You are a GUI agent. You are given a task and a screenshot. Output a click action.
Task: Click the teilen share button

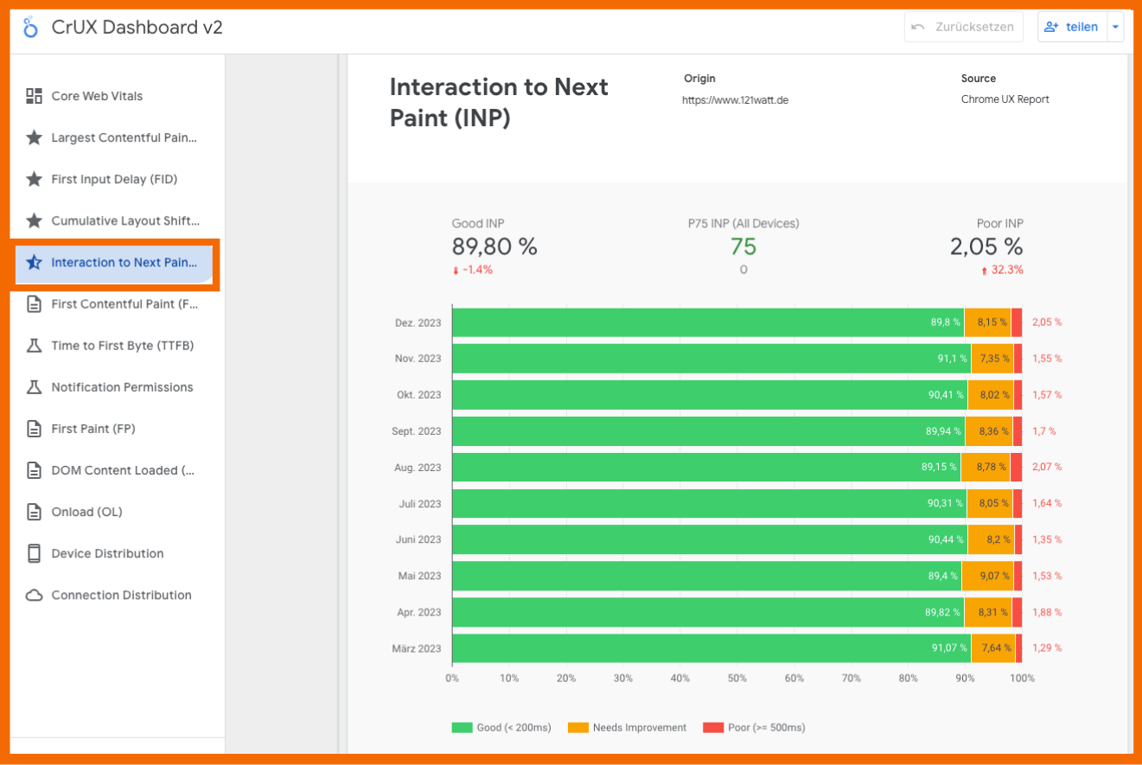[x=1071, y=27]
